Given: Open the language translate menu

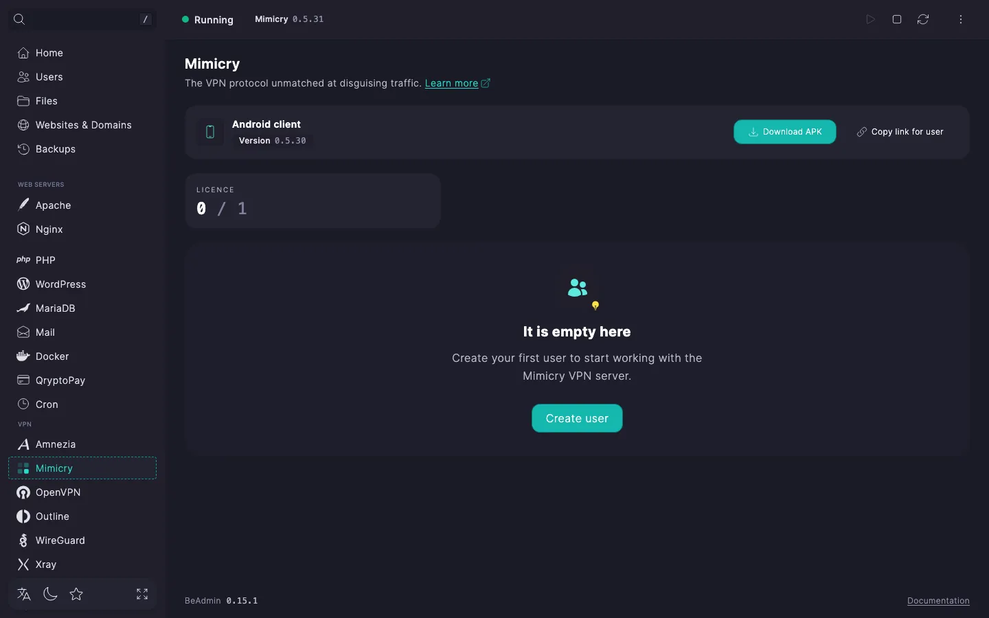Looking at the screenshot, I should pos(24,594).
